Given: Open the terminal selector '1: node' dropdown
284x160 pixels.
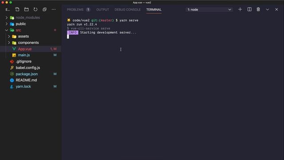Looking at the screenshot, I should tap(209, 10).
